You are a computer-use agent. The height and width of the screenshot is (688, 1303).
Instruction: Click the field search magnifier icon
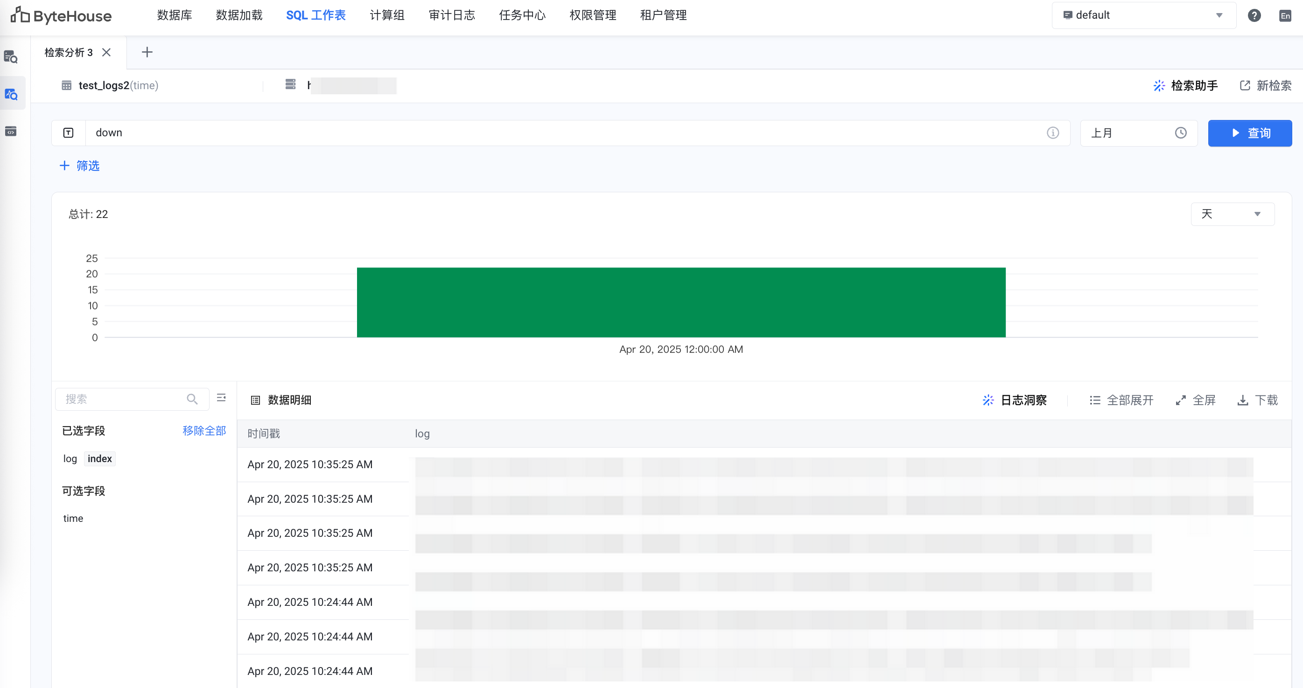tap(192, 399)
